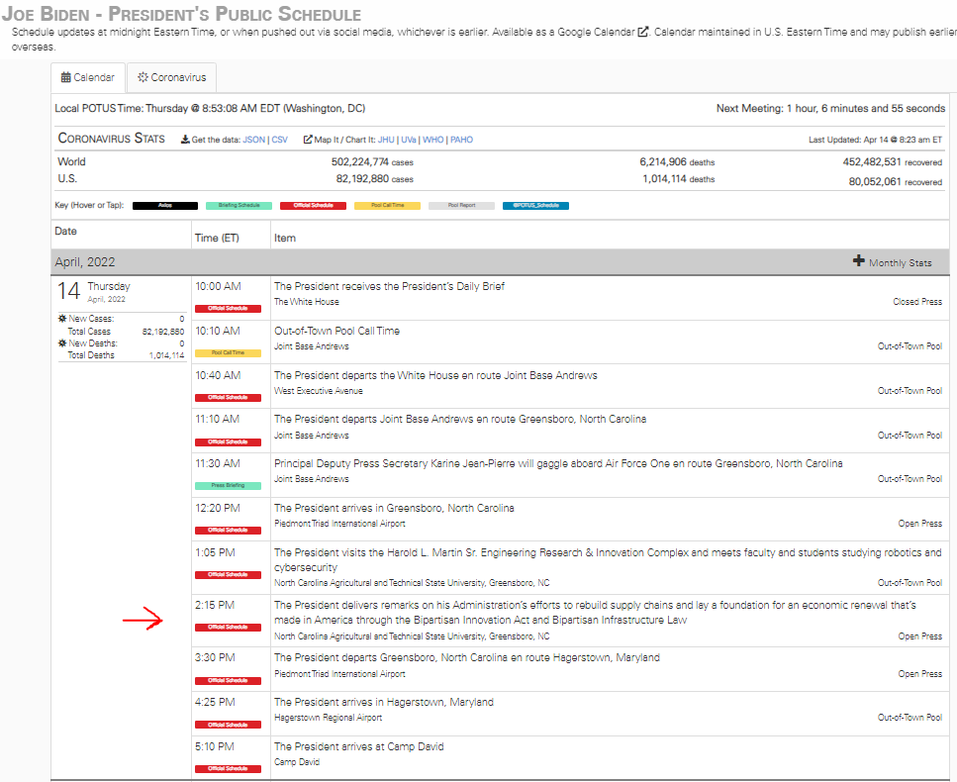Click the 'Closed Press' label on the Daily Brief row

[917, 302]
